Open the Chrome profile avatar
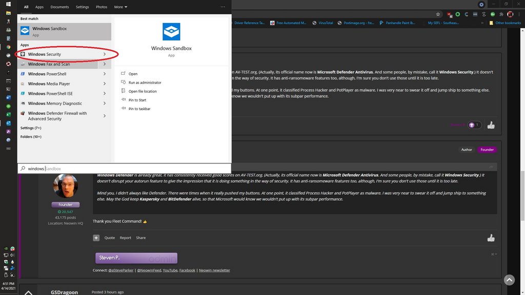This screenshot has height=295, width=525. [x=510, y=14]
